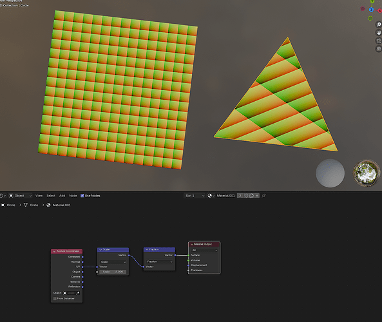Click the Scale node scale input socket
Screen dimensions: 382x322
point(97,272)
